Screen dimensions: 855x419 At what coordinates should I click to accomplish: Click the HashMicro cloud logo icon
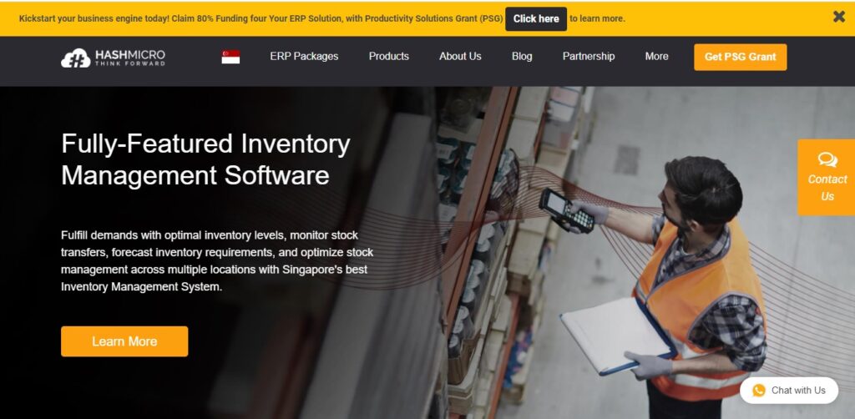(x=75, y=58)
